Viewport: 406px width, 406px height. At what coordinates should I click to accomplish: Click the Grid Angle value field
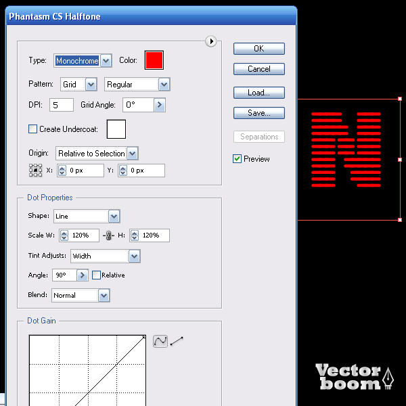(x=138, y=105)
